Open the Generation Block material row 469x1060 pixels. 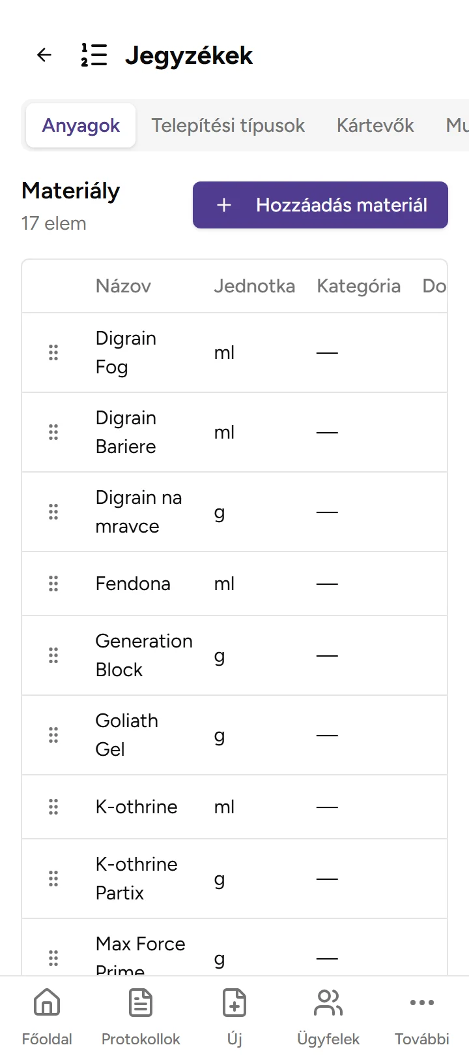click(143, 655)
